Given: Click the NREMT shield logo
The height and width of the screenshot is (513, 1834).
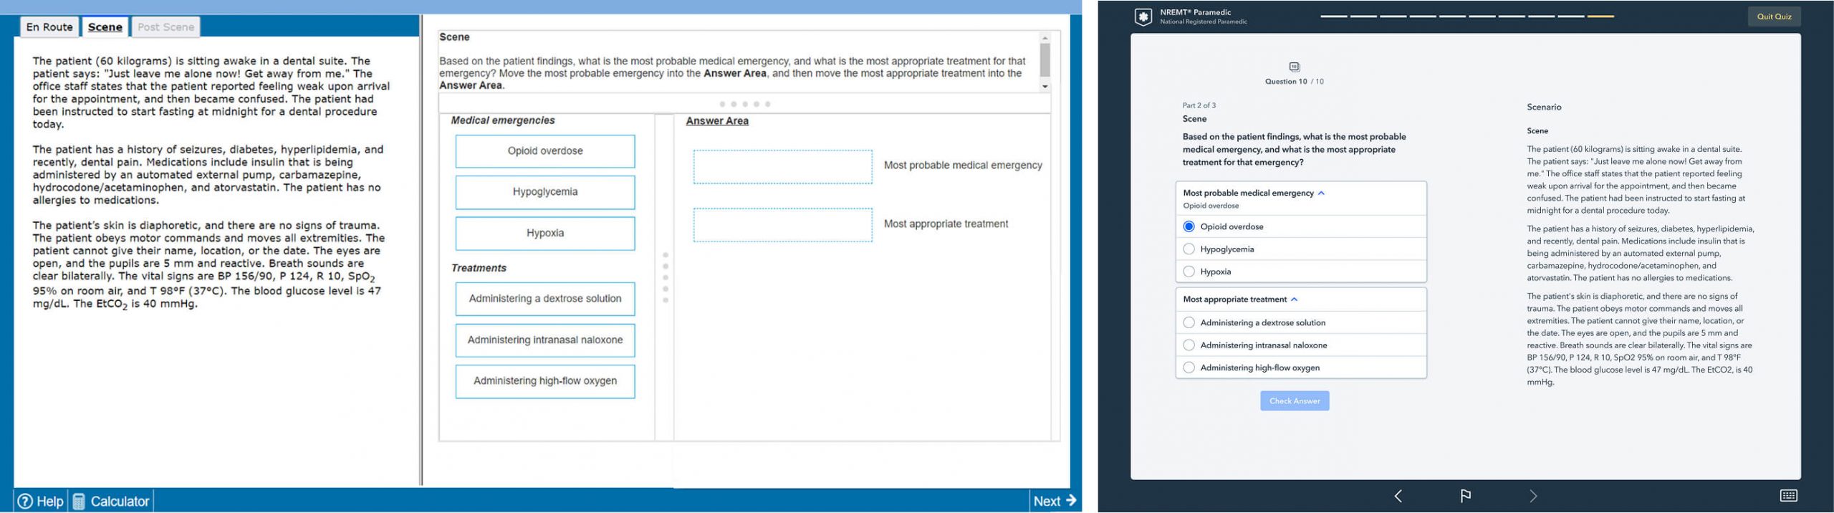Looking at the screenshot, I should (x=1143, y=16).
